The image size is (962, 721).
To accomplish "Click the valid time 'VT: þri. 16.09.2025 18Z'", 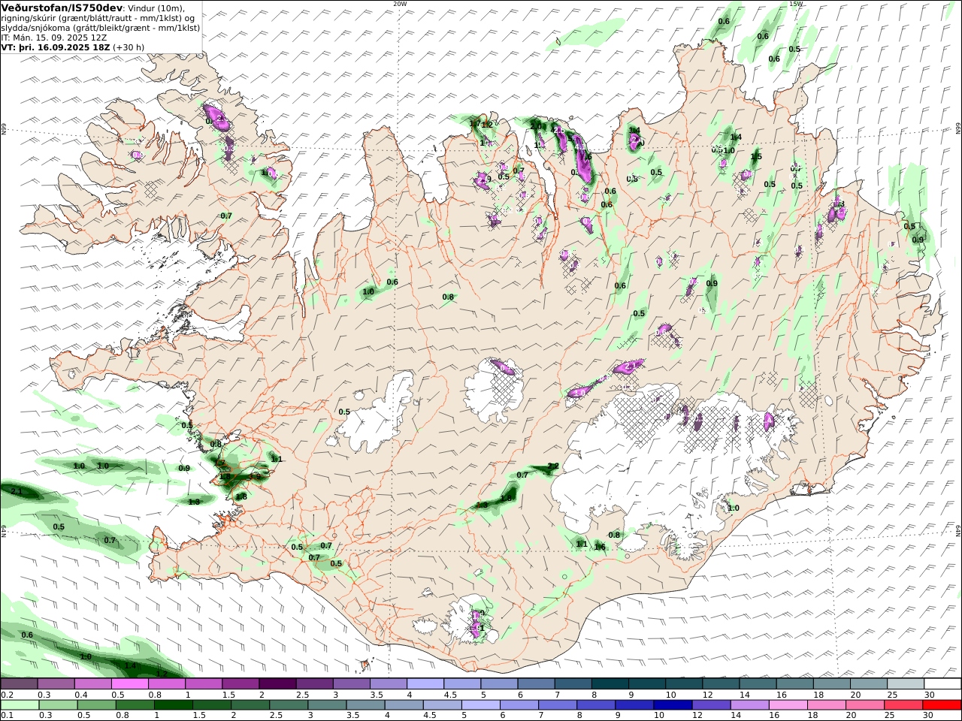I will point(56,47).
